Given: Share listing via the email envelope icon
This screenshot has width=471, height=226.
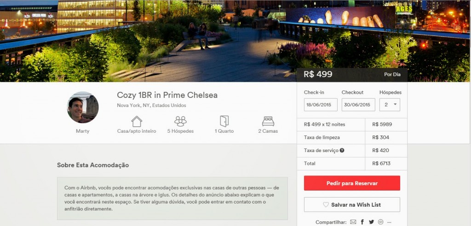Looking at the screenshot, I should [353, 222].
